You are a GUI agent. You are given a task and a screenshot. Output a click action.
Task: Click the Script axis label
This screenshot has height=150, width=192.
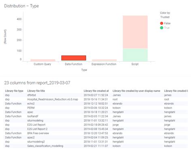(135, 64)
